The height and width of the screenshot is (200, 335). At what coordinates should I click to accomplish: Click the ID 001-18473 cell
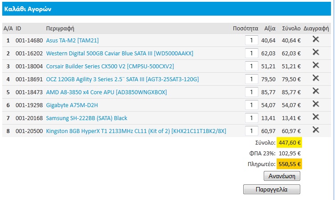click(x=29, y=92)
